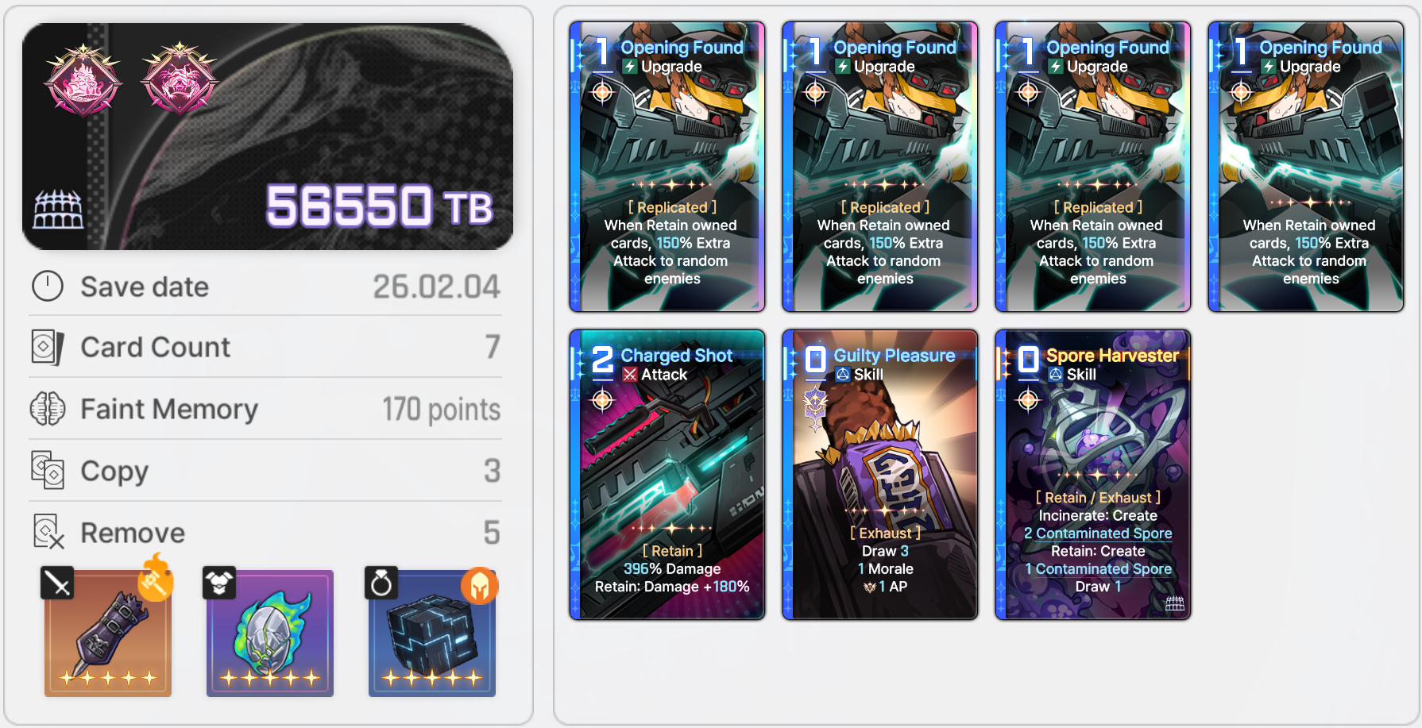Click the colosseum icon on banner
Screen dimensions: 1422x728
click(58, 210)
